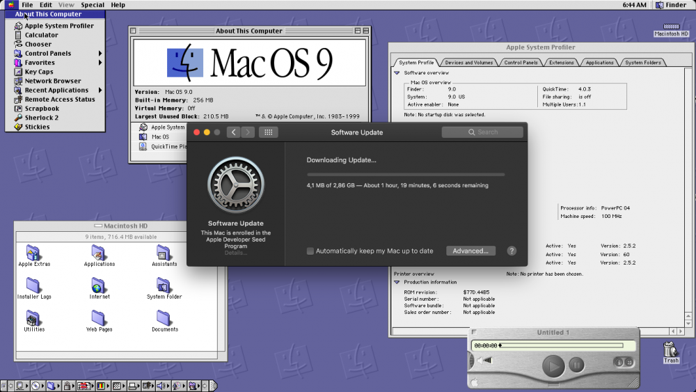Click the Software Update gear icon

pos(236,185)
